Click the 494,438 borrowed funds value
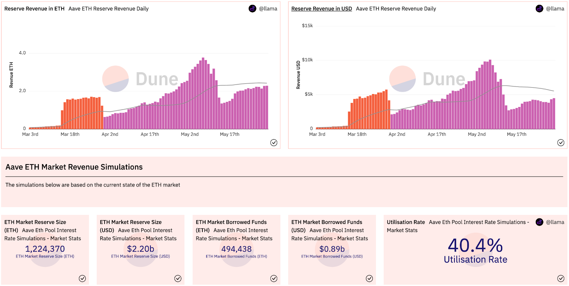This screenshot has height=286, width=569. pos(236,249)
